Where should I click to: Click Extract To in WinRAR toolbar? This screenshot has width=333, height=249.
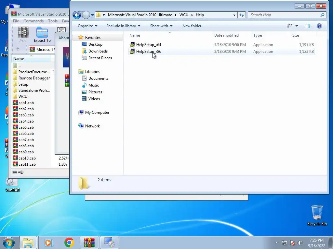pyautogui.click(x=42, y=34)
